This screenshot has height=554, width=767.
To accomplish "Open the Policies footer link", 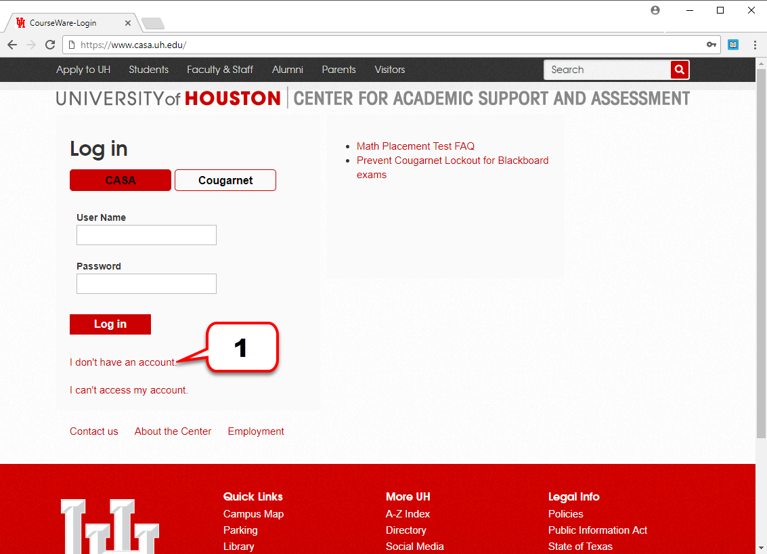I will pos(565,514).
